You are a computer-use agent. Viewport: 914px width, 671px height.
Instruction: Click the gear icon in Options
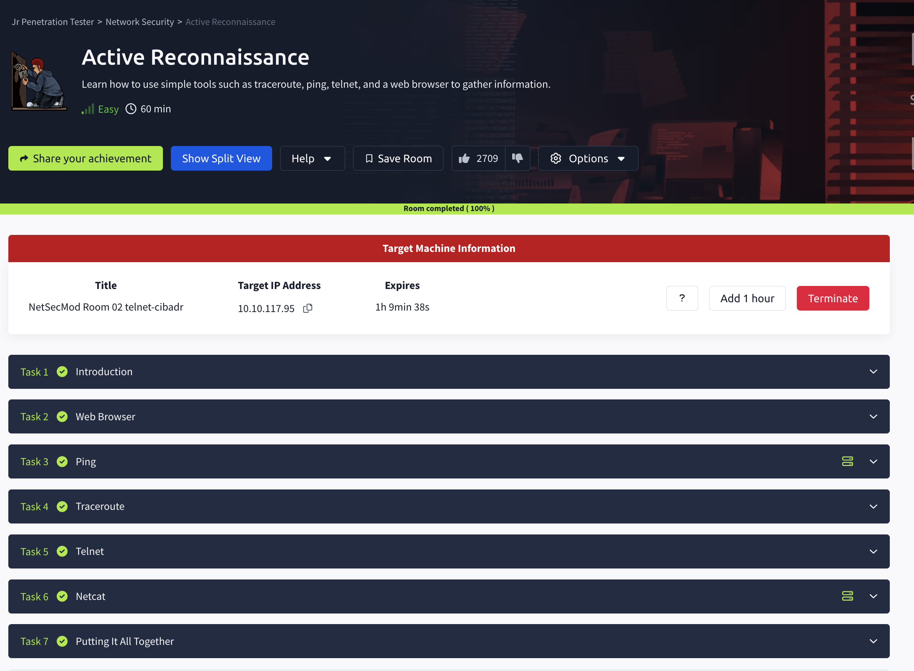pos(556,158)
